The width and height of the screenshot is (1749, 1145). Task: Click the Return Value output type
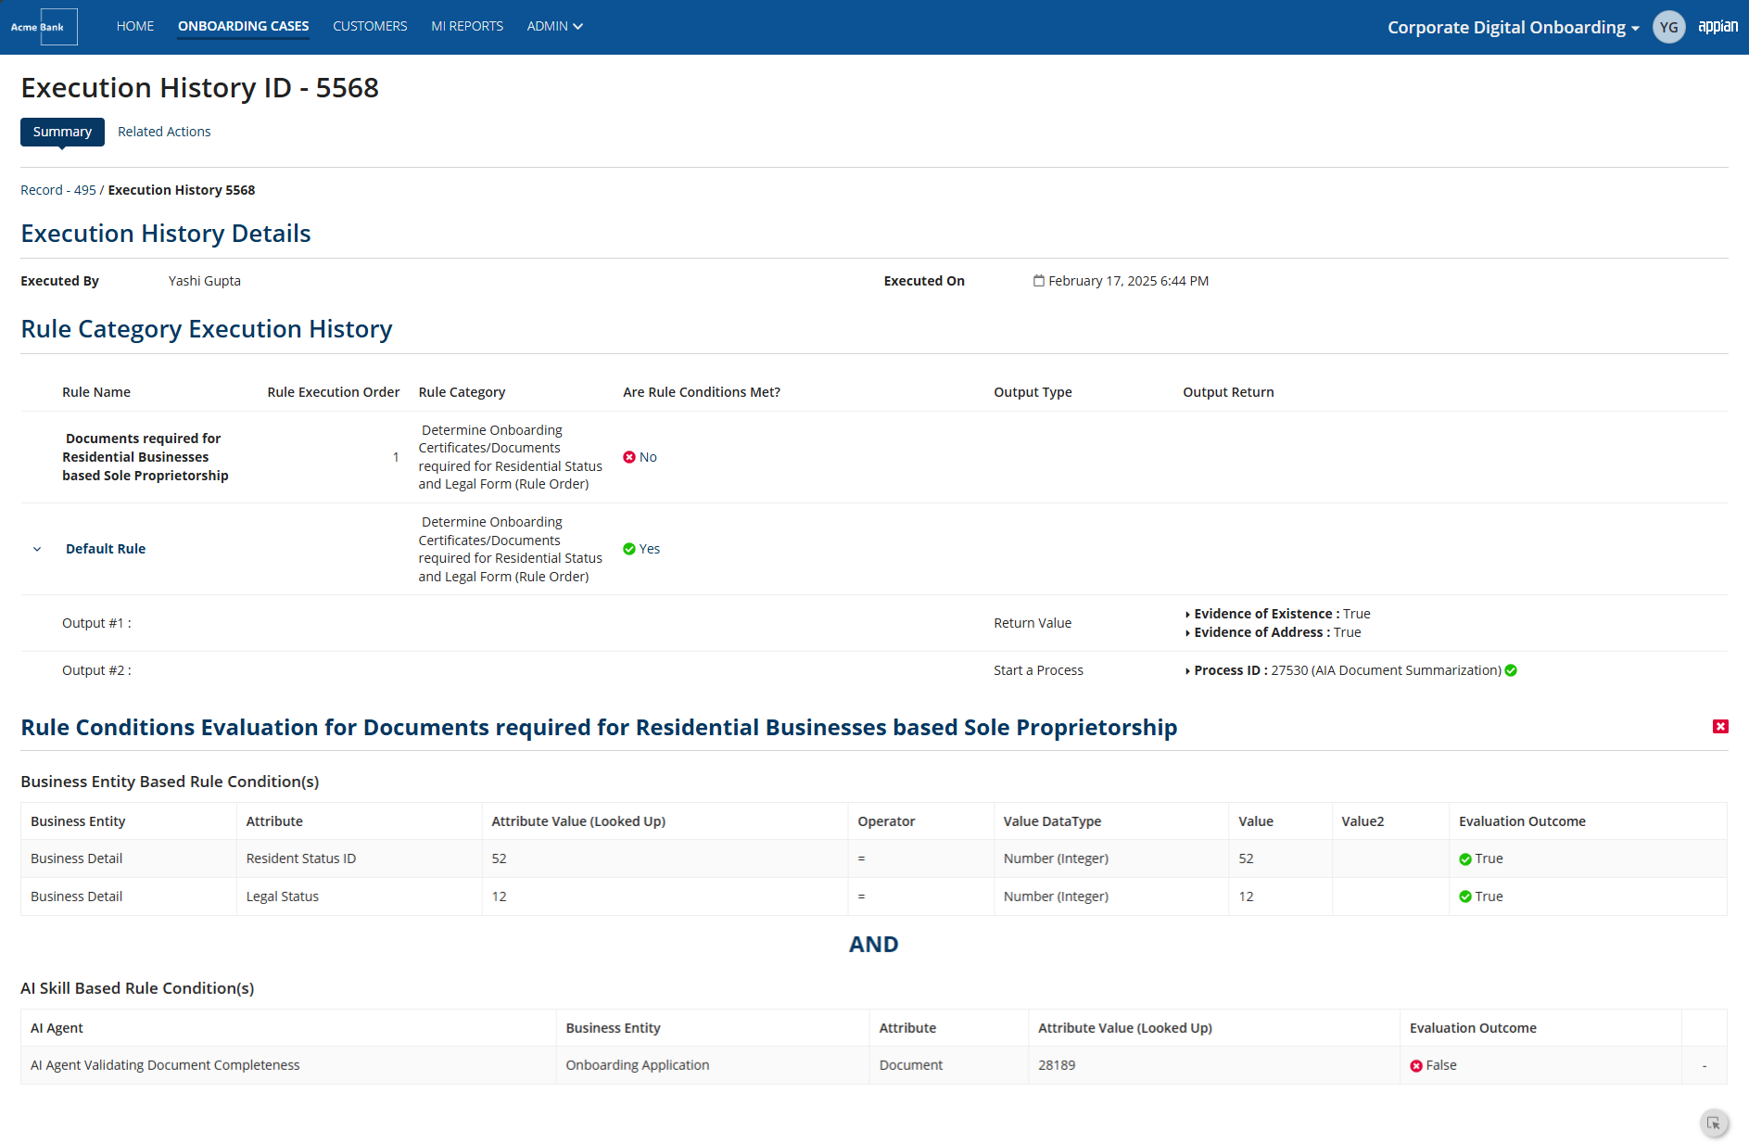click(1033, 623)
